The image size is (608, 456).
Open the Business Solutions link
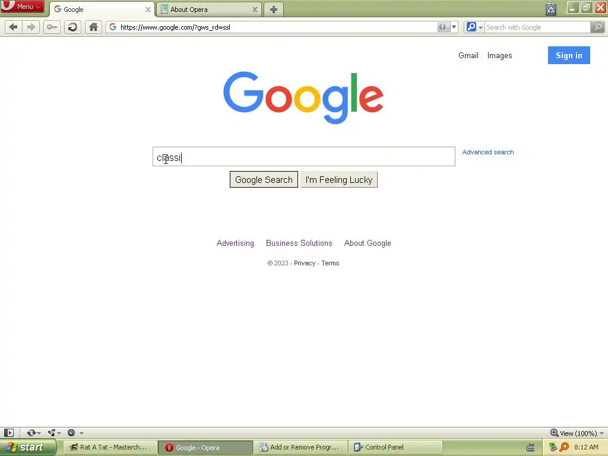click(299, 243)
